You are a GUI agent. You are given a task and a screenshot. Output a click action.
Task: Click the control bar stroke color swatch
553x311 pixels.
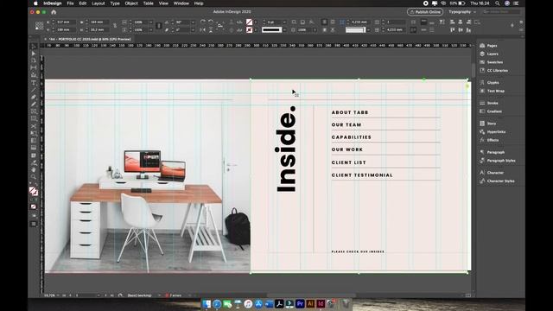pyautogui.click(x=250, y=30)
